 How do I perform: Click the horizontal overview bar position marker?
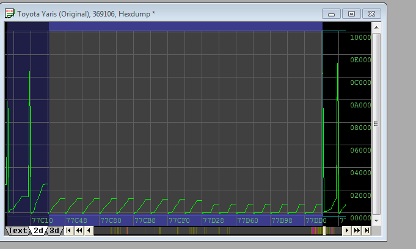tap(325, 231)
